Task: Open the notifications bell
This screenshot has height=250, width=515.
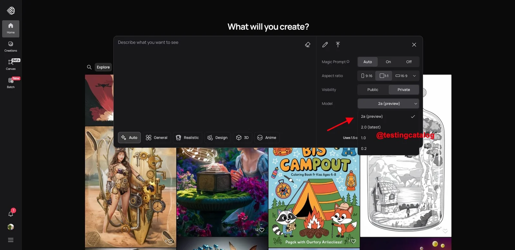Action: 11,214
